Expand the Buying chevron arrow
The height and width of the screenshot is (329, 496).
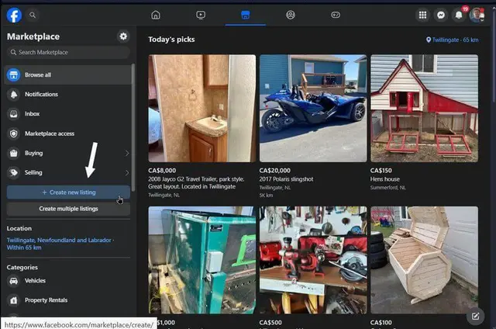127,154
